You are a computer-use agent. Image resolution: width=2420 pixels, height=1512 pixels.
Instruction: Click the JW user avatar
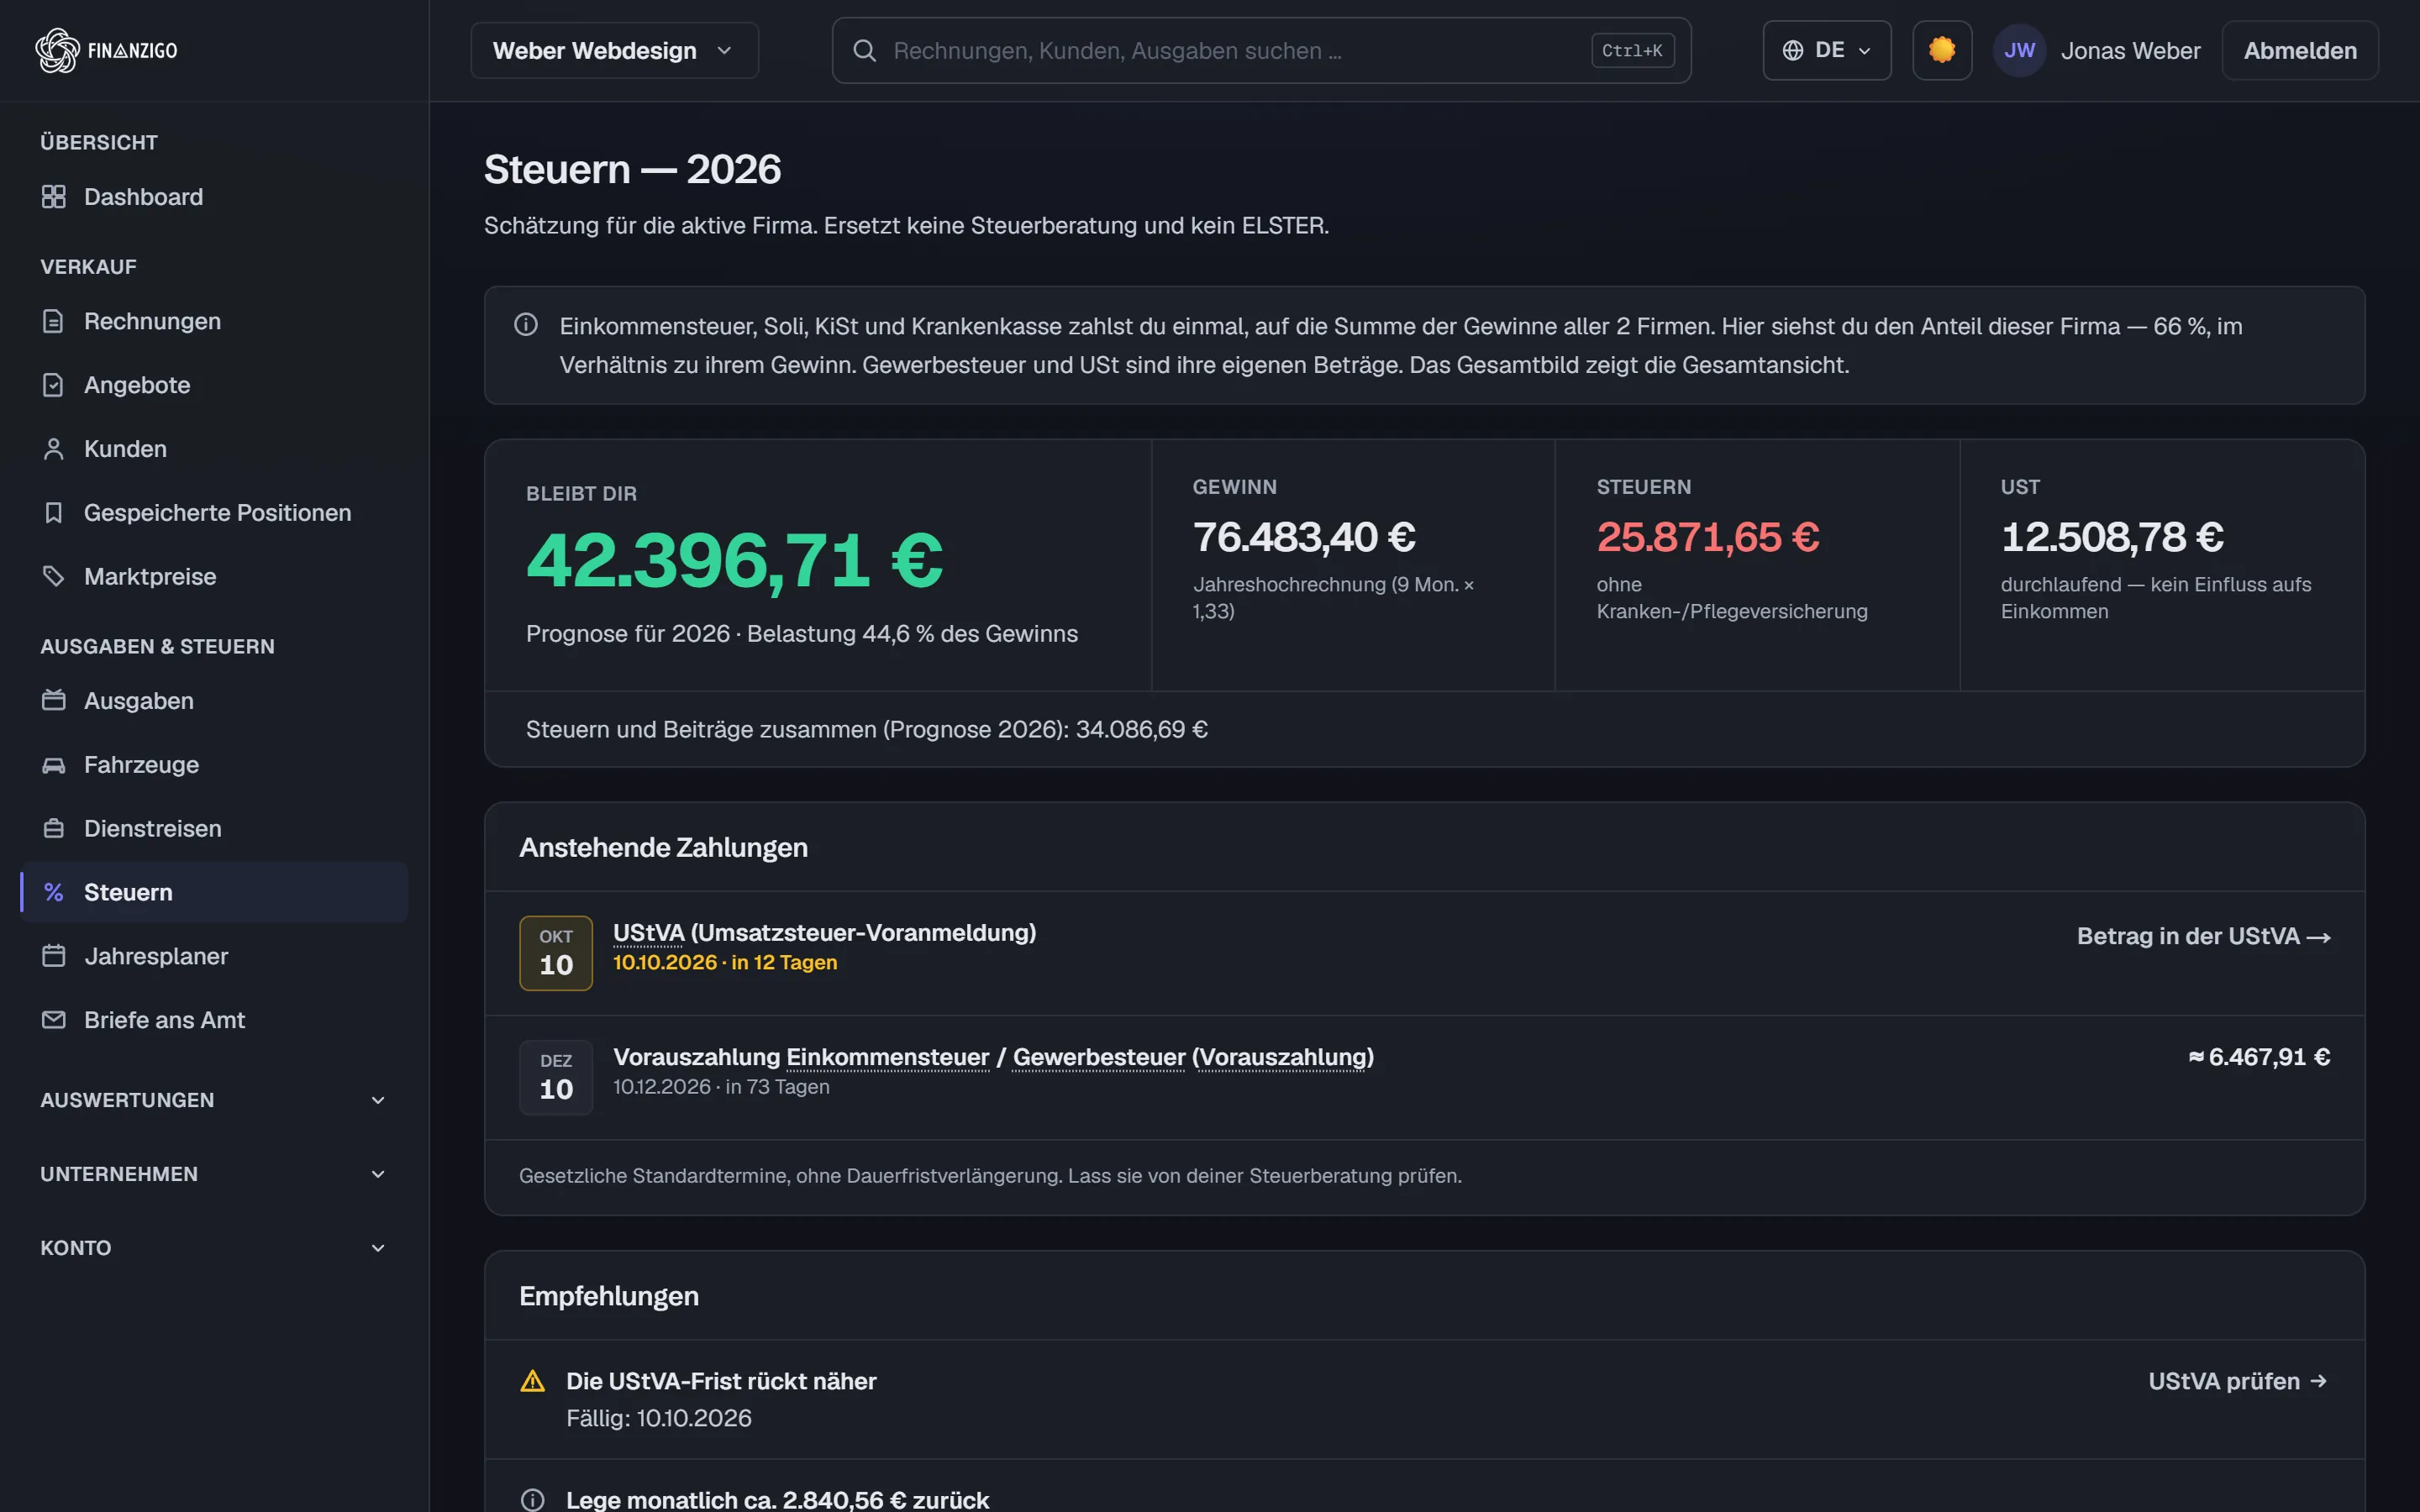tap(2019, 50)
